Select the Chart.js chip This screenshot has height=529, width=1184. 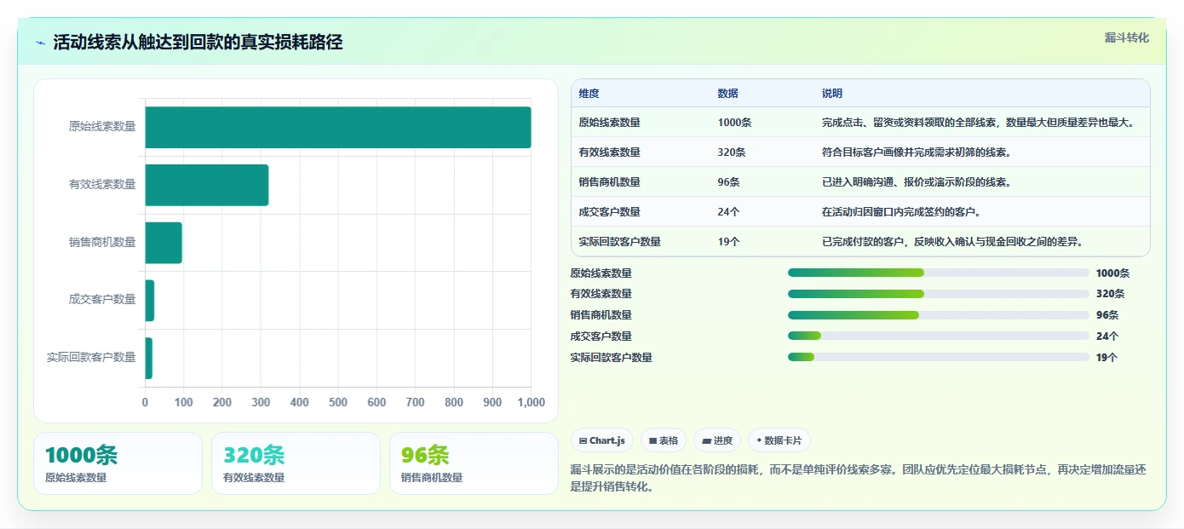[601, 440]
